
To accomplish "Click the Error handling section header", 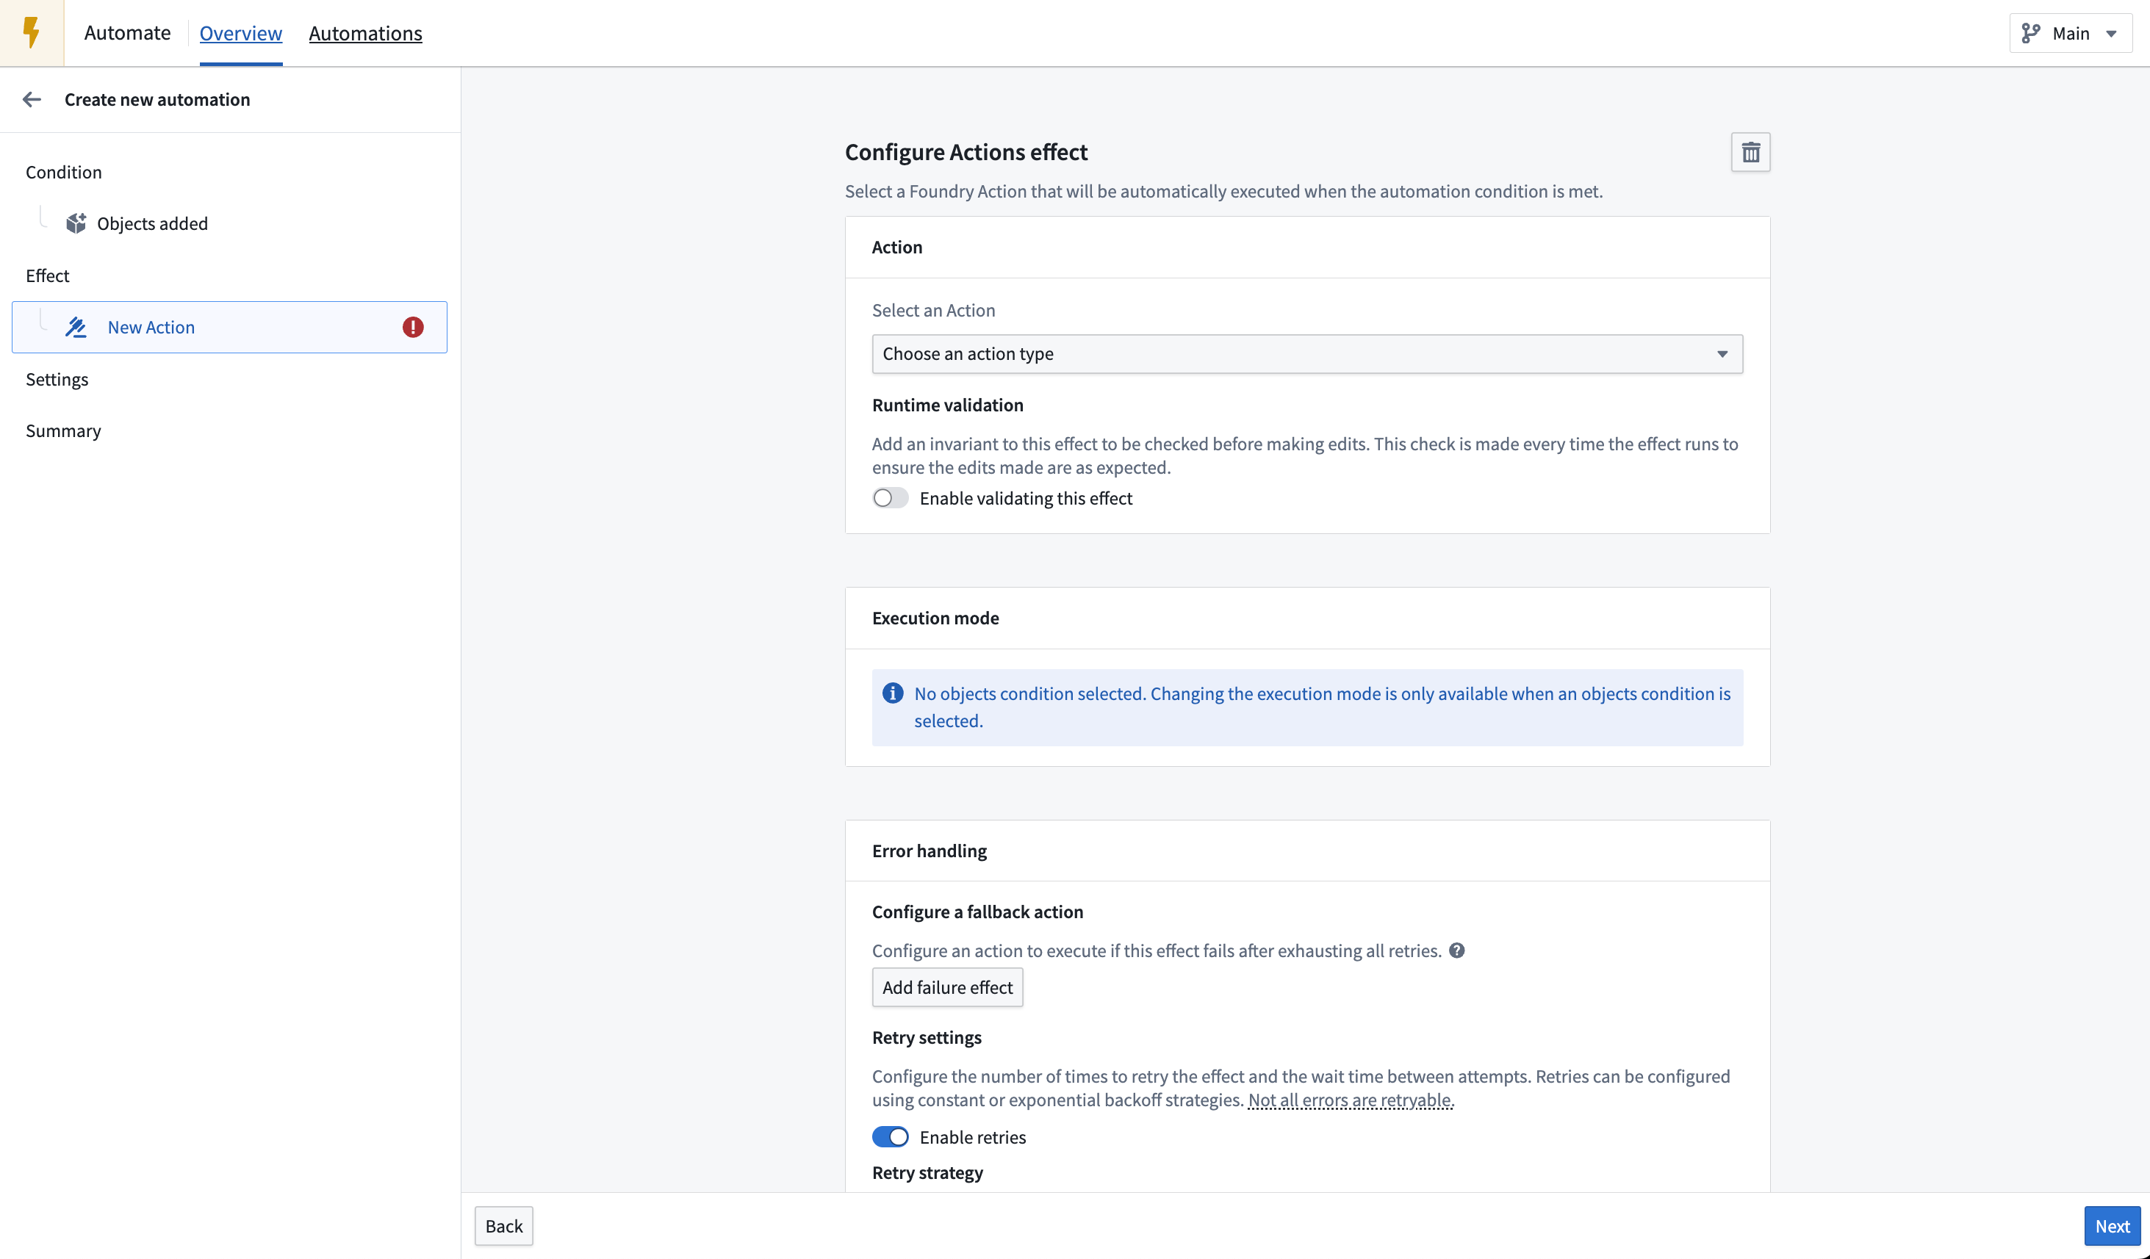I will (x=929, y=851).
